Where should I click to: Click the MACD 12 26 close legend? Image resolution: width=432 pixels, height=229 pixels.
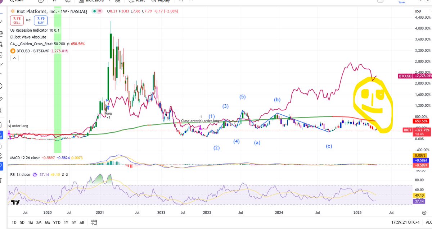coord(25,157)
